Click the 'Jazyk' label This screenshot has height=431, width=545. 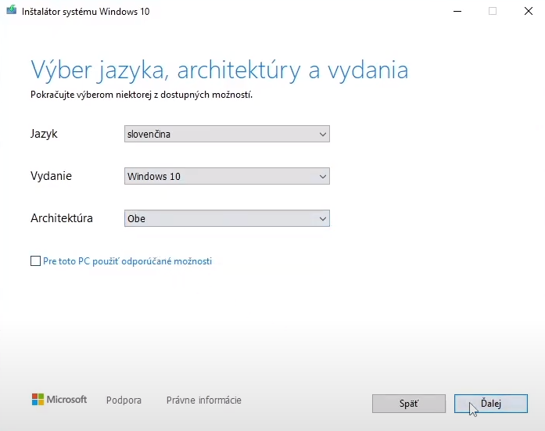44,134
